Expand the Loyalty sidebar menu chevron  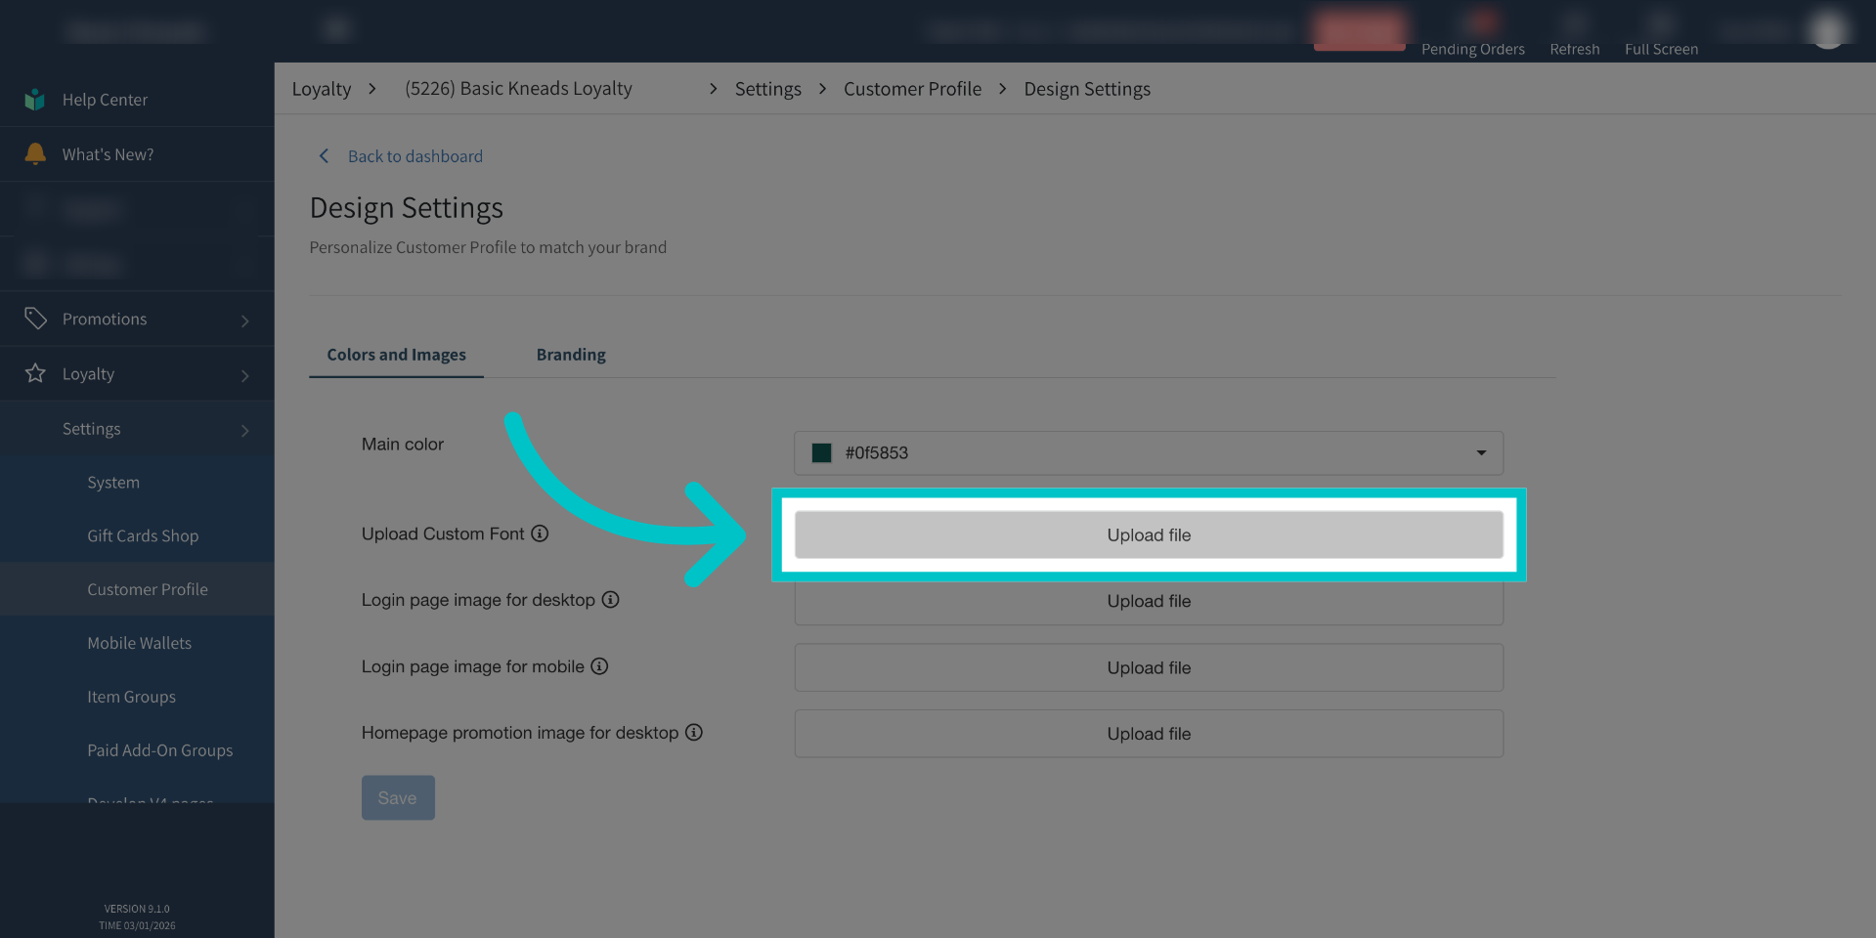(x=244, y=375)
